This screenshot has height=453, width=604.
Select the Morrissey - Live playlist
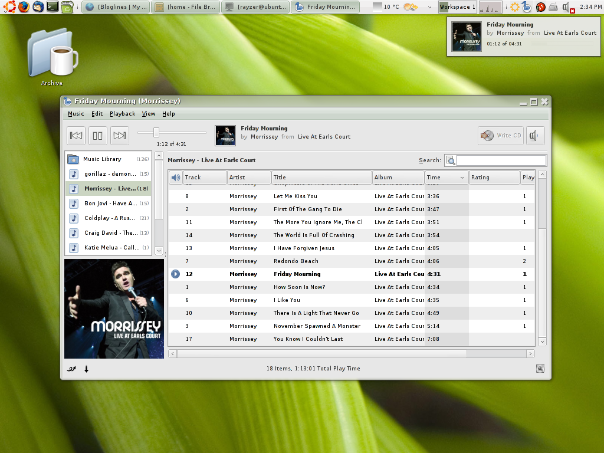(109, 188)
